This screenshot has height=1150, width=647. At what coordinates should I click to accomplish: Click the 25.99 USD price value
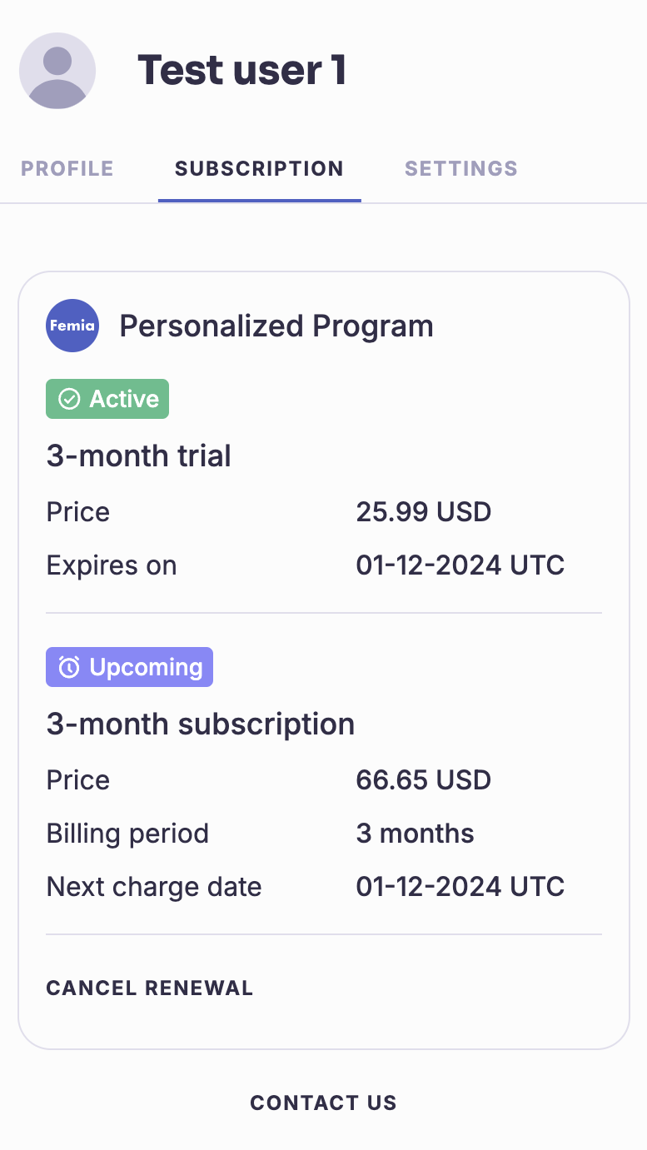coord(424,511)
